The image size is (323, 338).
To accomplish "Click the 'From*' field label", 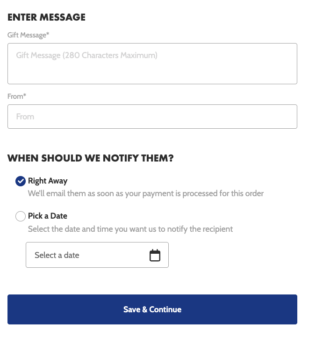I will coord(17,96).
